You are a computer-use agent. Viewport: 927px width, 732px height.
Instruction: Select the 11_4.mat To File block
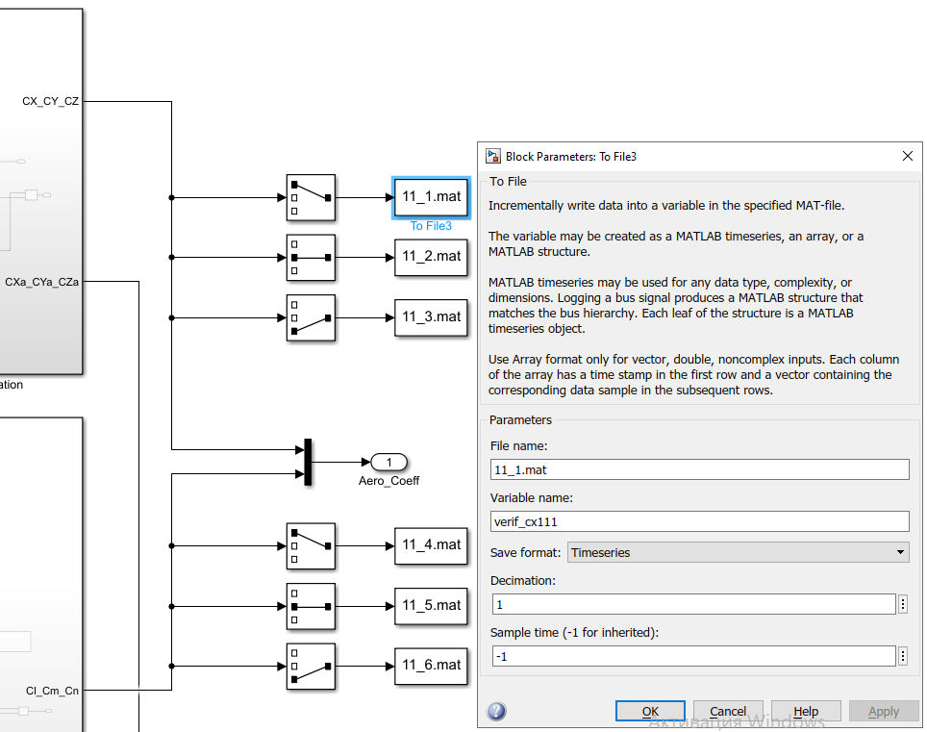pos(431,545)
